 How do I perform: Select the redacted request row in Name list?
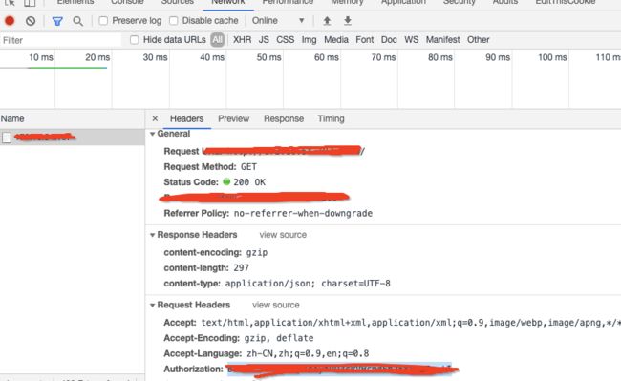tap(72, 138)
